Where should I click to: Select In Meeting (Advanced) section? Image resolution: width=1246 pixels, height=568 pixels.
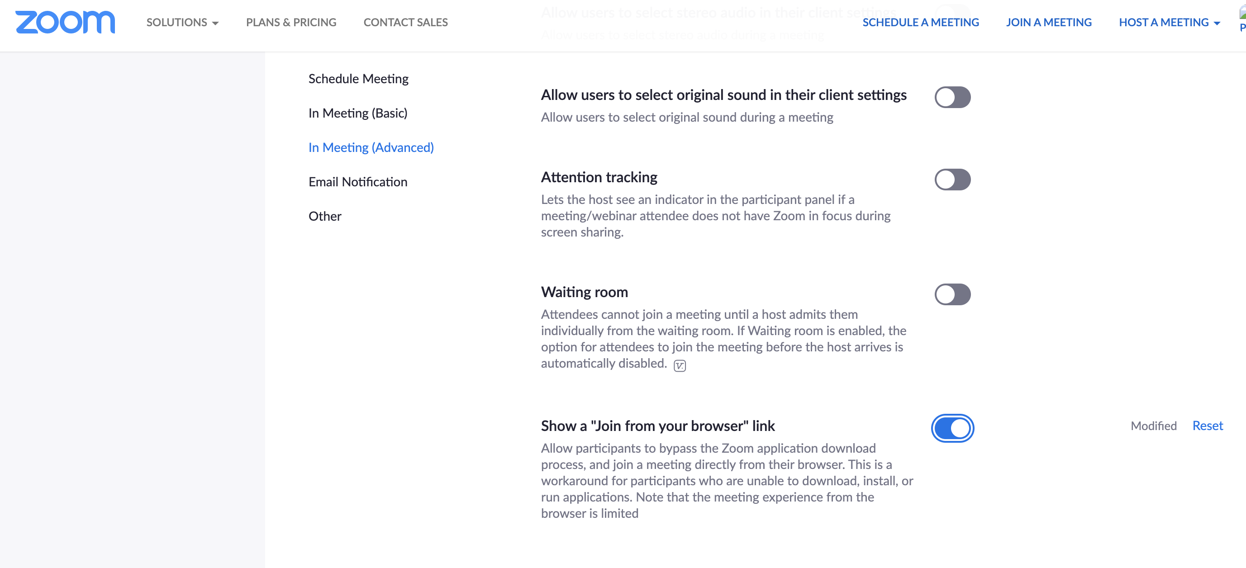click(x=371, y=147)
